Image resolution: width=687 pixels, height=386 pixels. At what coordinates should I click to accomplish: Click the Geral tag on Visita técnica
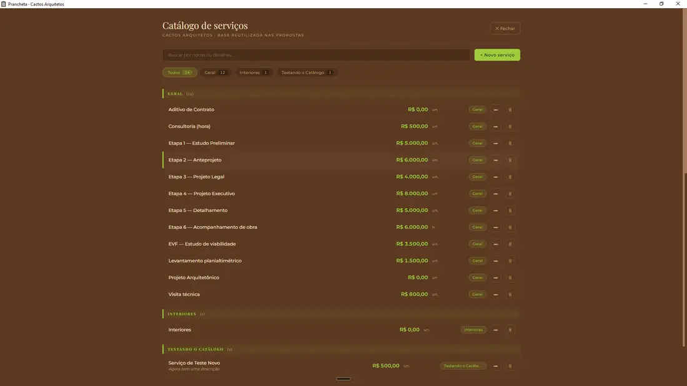477,294
